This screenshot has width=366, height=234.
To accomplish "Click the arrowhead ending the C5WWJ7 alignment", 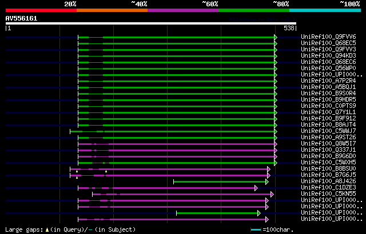I will 276,131.
